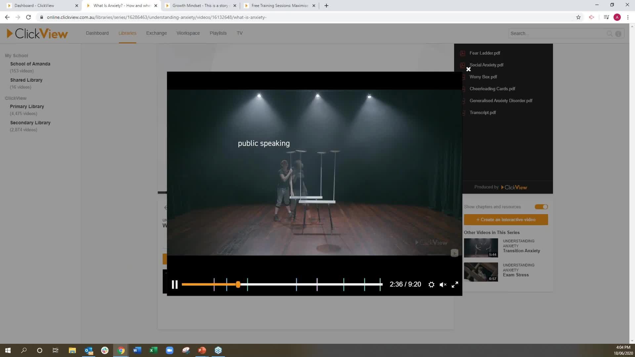Open video settings gear in player
The height and width of the screenshot is (357, 635).
[431, 284]
